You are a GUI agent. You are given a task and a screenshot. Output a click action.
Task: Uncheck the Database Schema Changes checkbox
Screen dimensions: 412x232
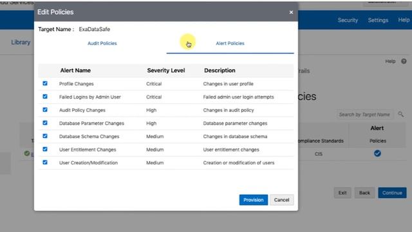click(x=45, y=136)
